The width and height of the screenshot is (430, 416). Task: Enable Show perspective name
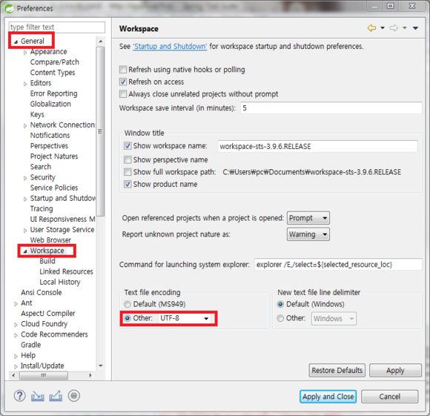coord(128,159)
